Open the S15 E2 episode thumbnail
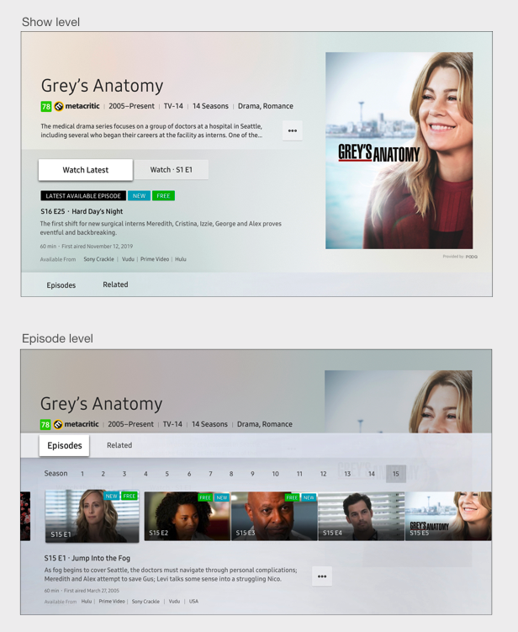 [188, 516]
